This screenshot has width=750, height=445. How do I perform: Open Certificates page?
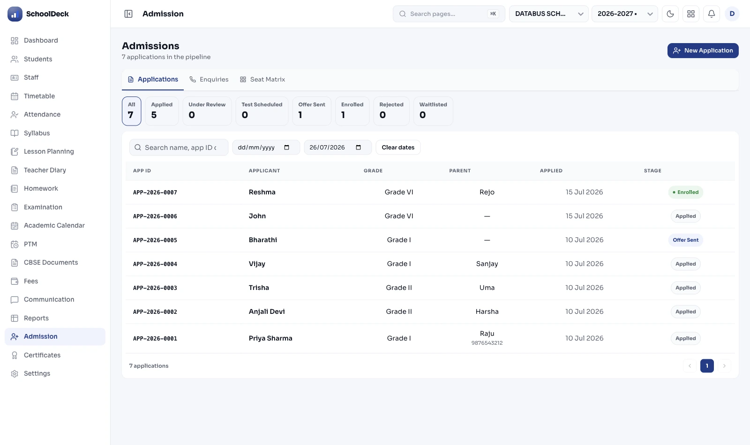(x=55, y=355)
